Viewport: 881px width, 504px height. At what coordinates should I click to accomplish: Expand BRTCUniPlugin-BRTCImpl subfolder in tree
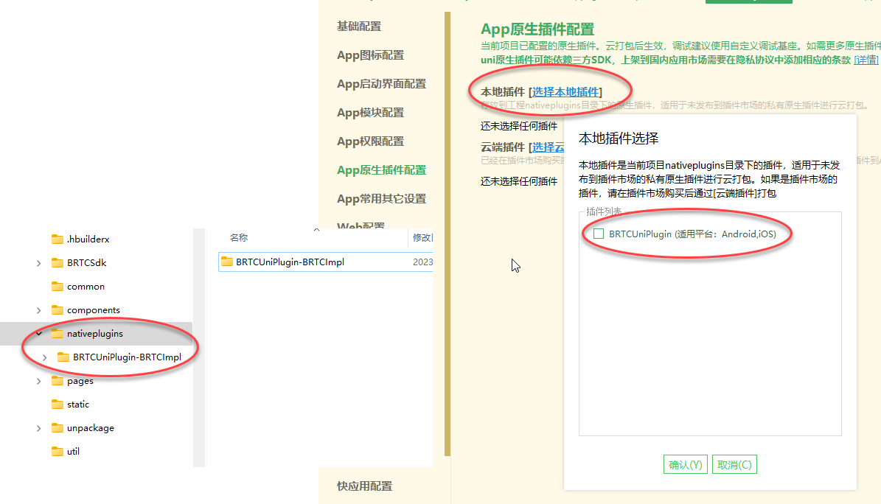coord(45,357)
